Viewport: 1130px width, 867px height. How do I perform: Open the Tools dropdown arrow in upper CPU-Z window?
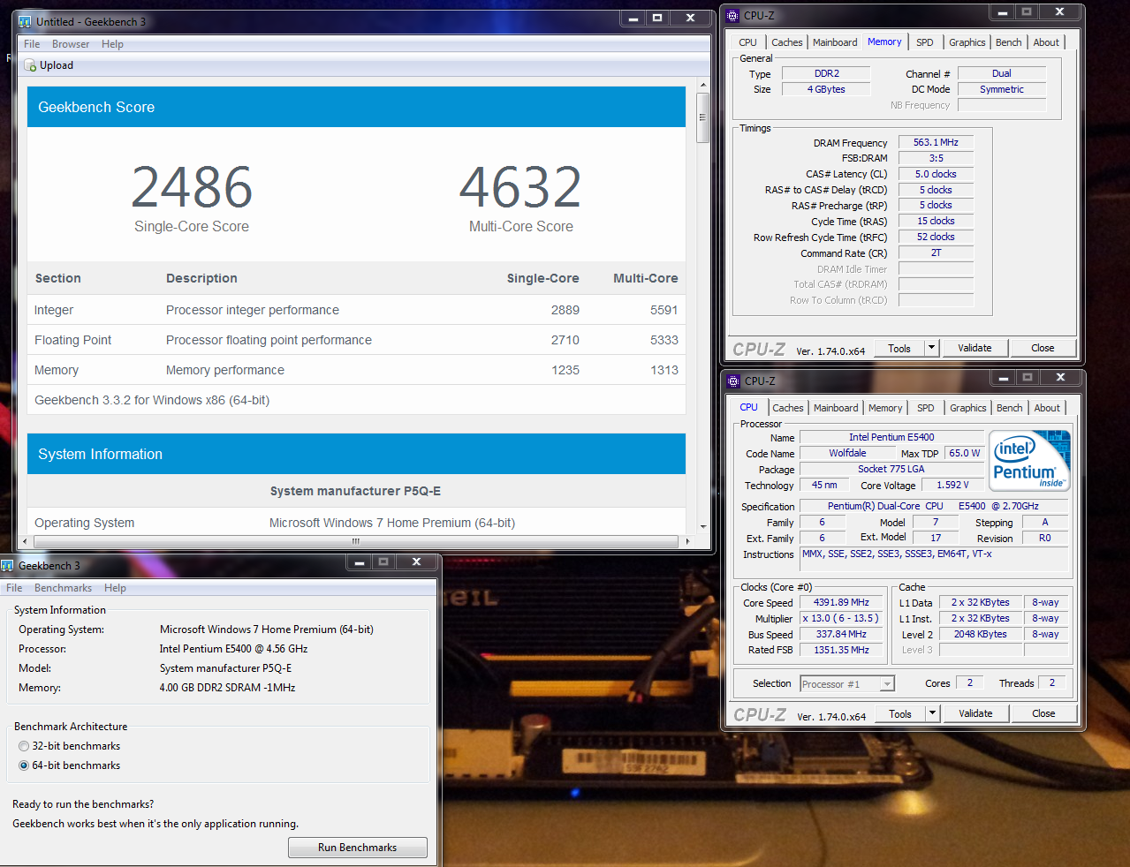(x=931, y=348)
